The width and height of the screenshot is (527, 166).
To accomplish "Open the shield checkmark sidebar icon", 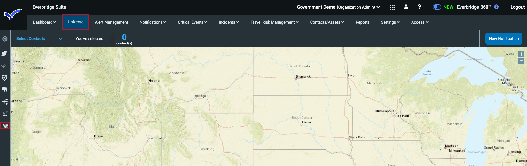I will coord(4,78).
